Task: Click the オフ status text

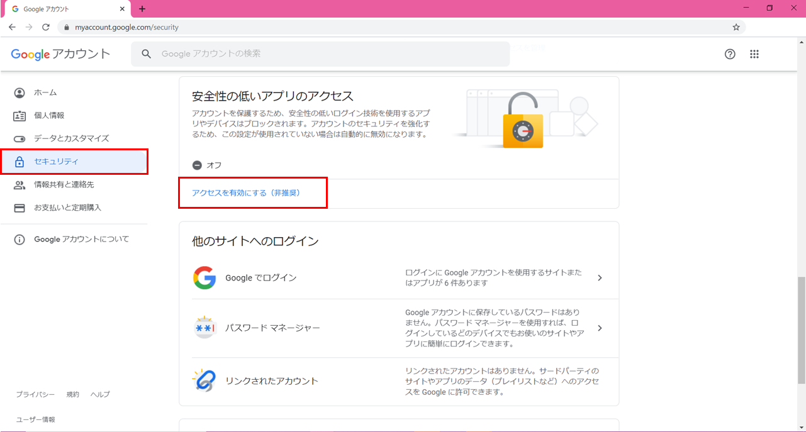Action: point(214,165)
